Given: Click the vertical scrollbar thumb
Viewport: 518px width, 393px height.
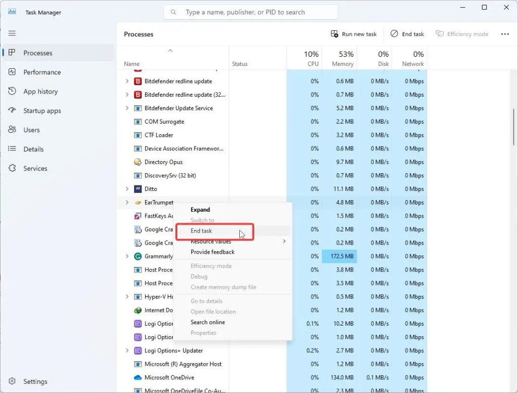Looking at the screenshot, I should [514, 127].
